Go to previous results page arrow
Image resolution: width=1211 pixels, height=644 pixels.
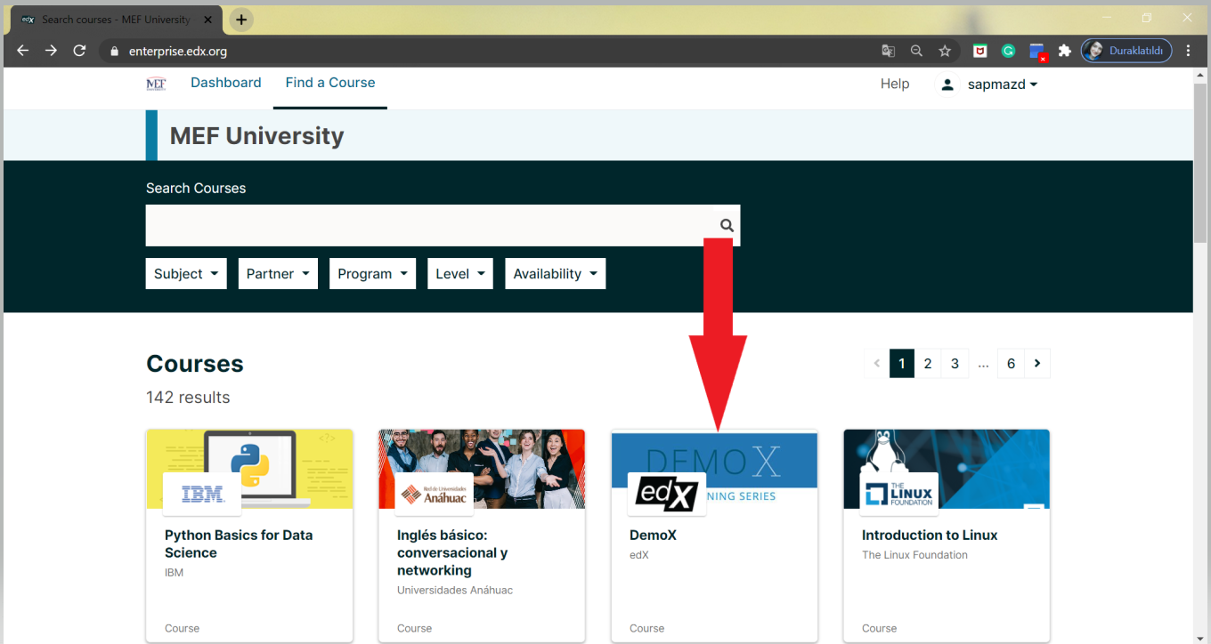[x=877, y=363]
